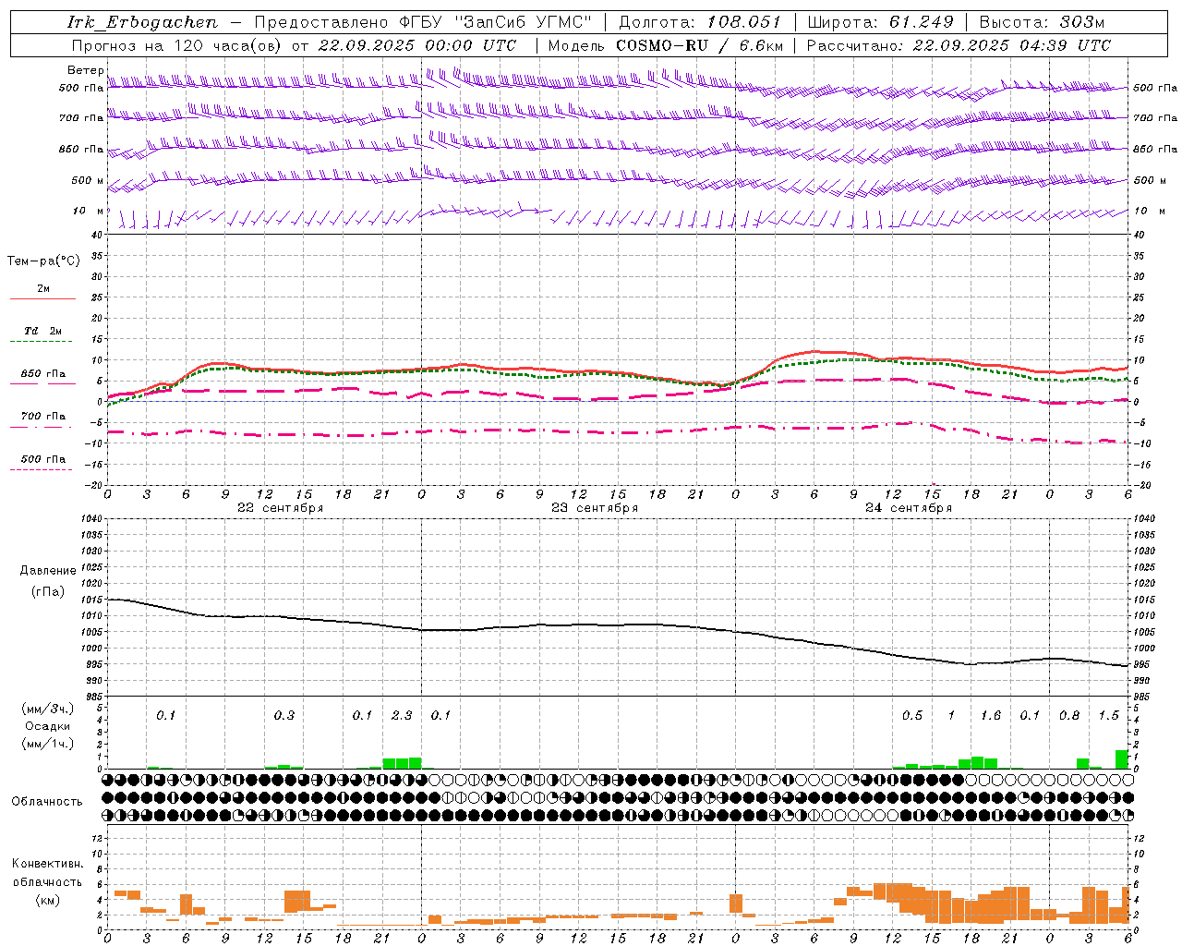Click the 0.5 precipitation total value
The height and width of the screenshot is (946, 1182).
pos(912,716)
